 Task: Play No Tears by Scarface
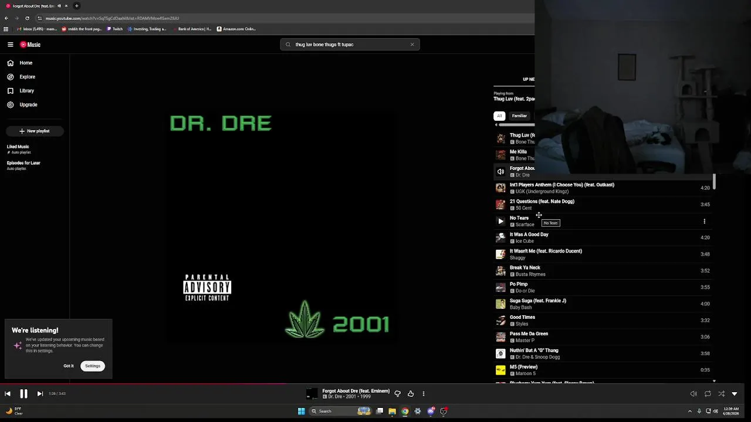click(500, 221)
